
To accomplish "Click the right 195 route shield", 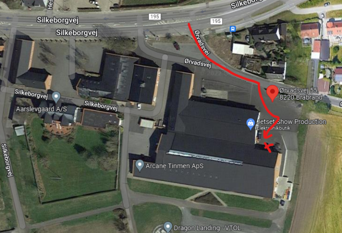I will click(216, 21).
